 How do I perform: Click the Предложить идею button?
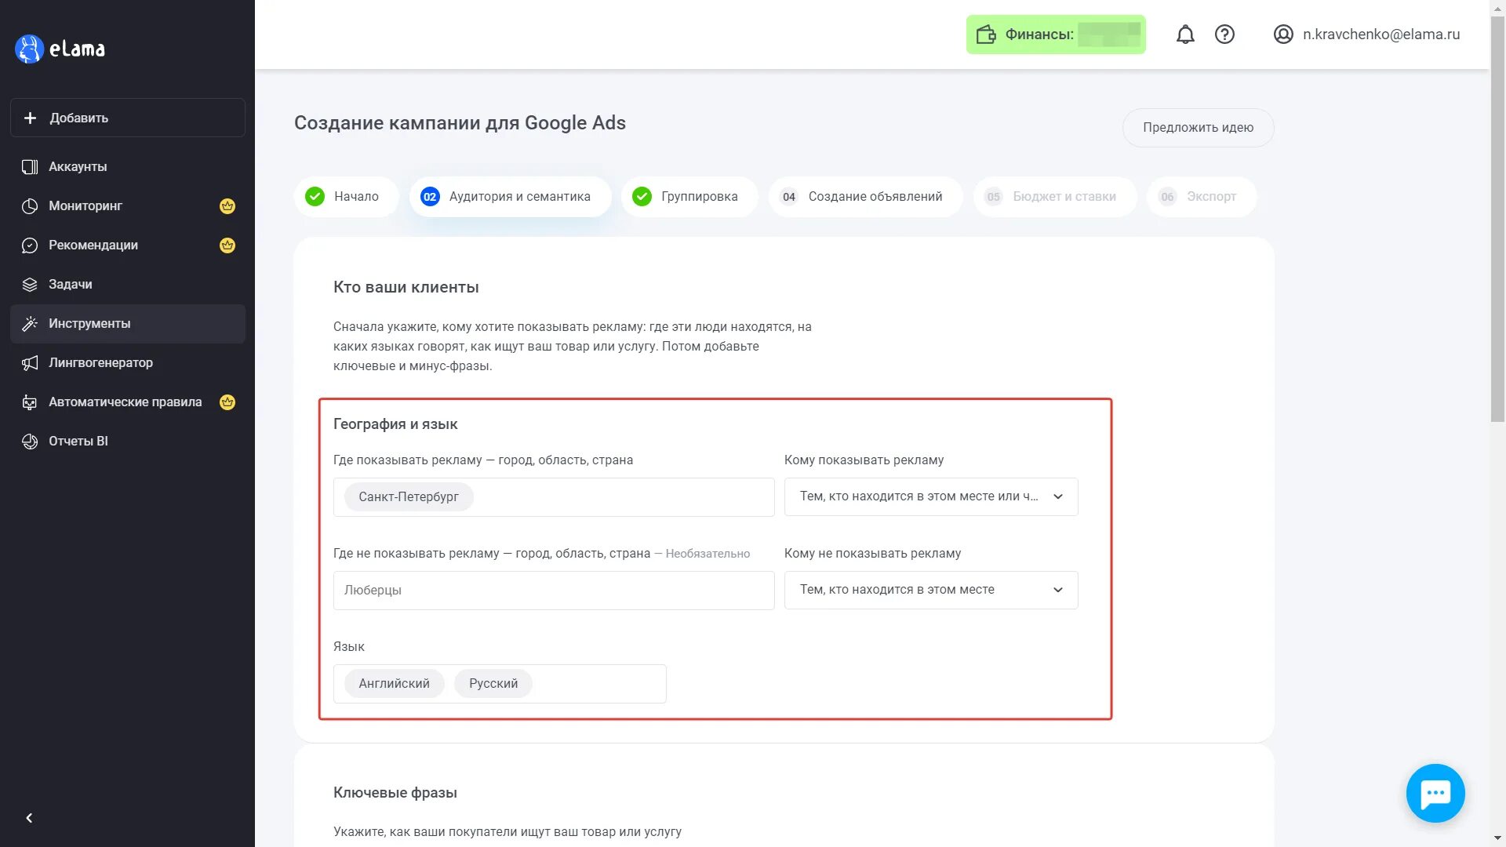pyautogui.click(x=1198, y=128)
